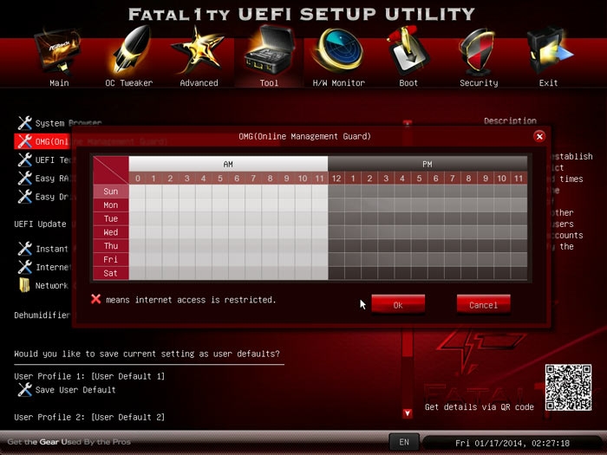Select the Fri row header

tap(111, 259)
